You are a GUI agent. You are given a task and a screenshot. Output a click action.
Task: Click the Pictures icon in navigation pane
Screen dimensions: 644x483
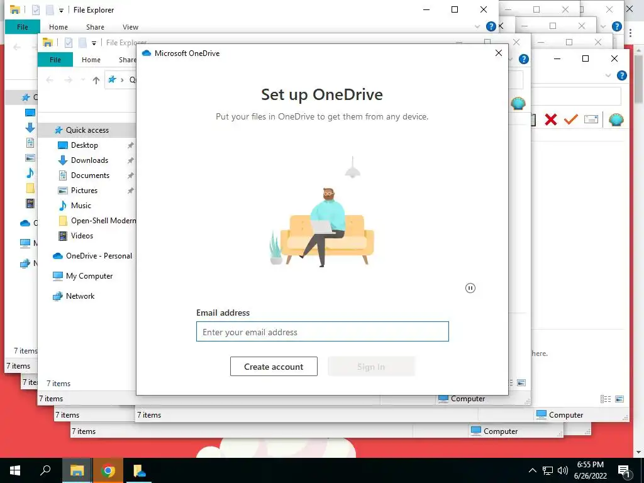(62, 191)
